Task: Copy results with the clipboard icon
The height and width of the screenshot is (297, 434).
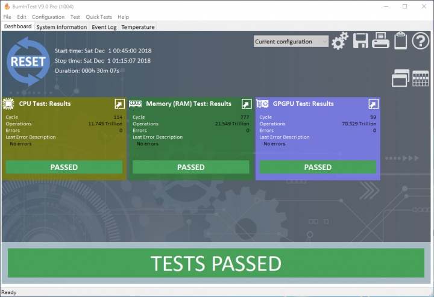Action: 400,40
